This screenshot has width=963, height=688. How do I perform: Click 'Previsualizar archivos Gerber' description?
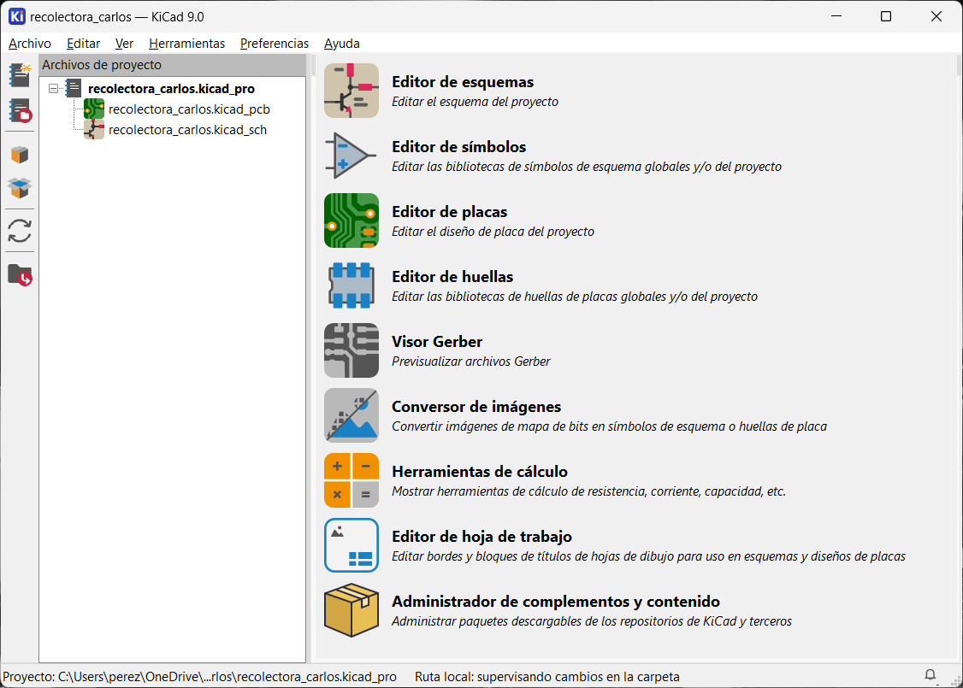click(471, 362)
